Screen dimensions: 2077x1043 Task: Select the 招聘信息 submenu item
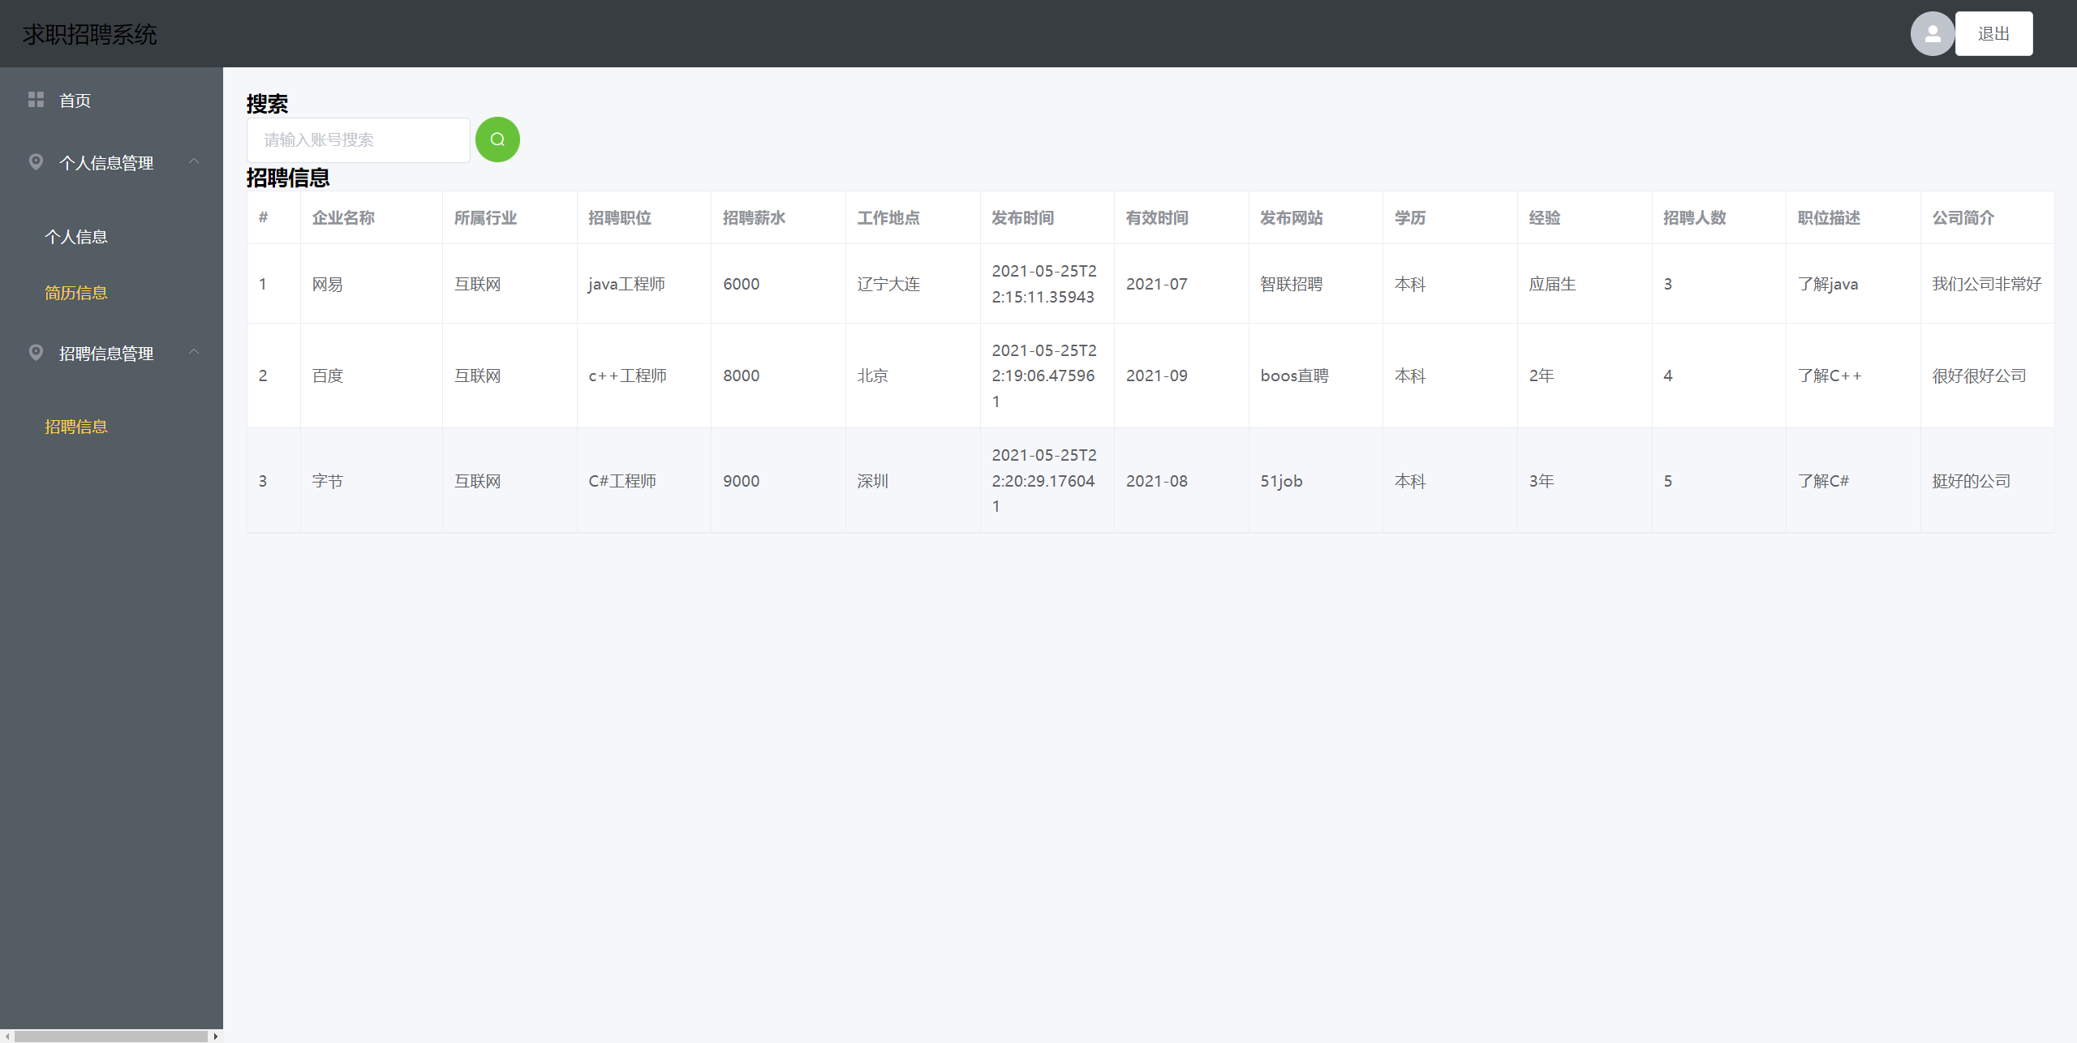pyautogui.click(x=76, y=427)
